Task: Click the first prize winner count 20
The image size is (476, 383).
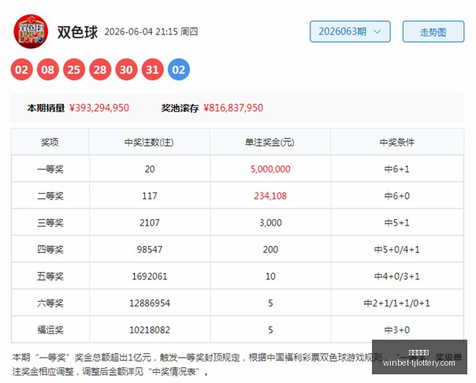Action: [150, 169]
